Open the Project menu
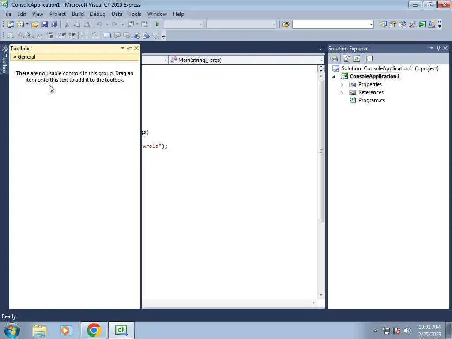This screenshot has height=339, width=452. click(57, 14)
